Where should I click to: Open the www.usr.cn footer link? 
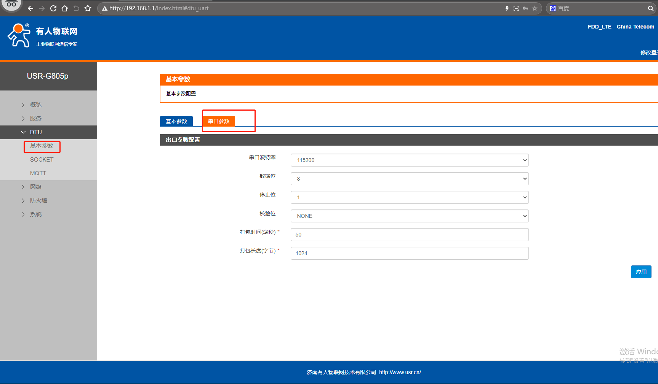click(400, 372)
